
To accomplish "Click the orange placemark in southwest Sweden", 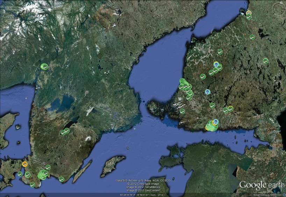I will [x=24, y=163].
